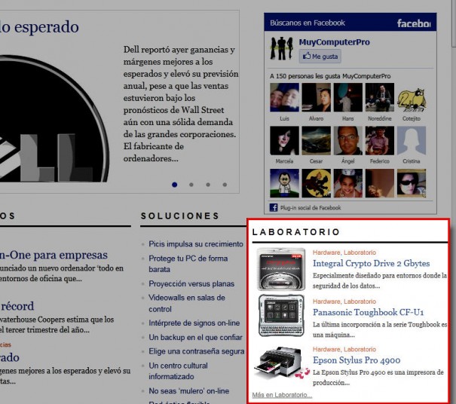Open Cotejito's owl avatar
This screenshot has height=404, width=456.
pos(412,97)
